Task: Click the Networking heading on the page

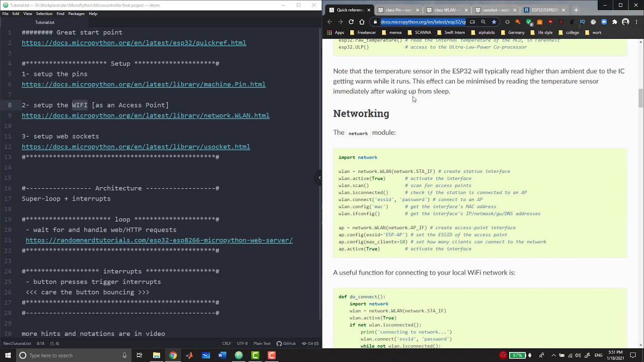Action: pos(361,114)
